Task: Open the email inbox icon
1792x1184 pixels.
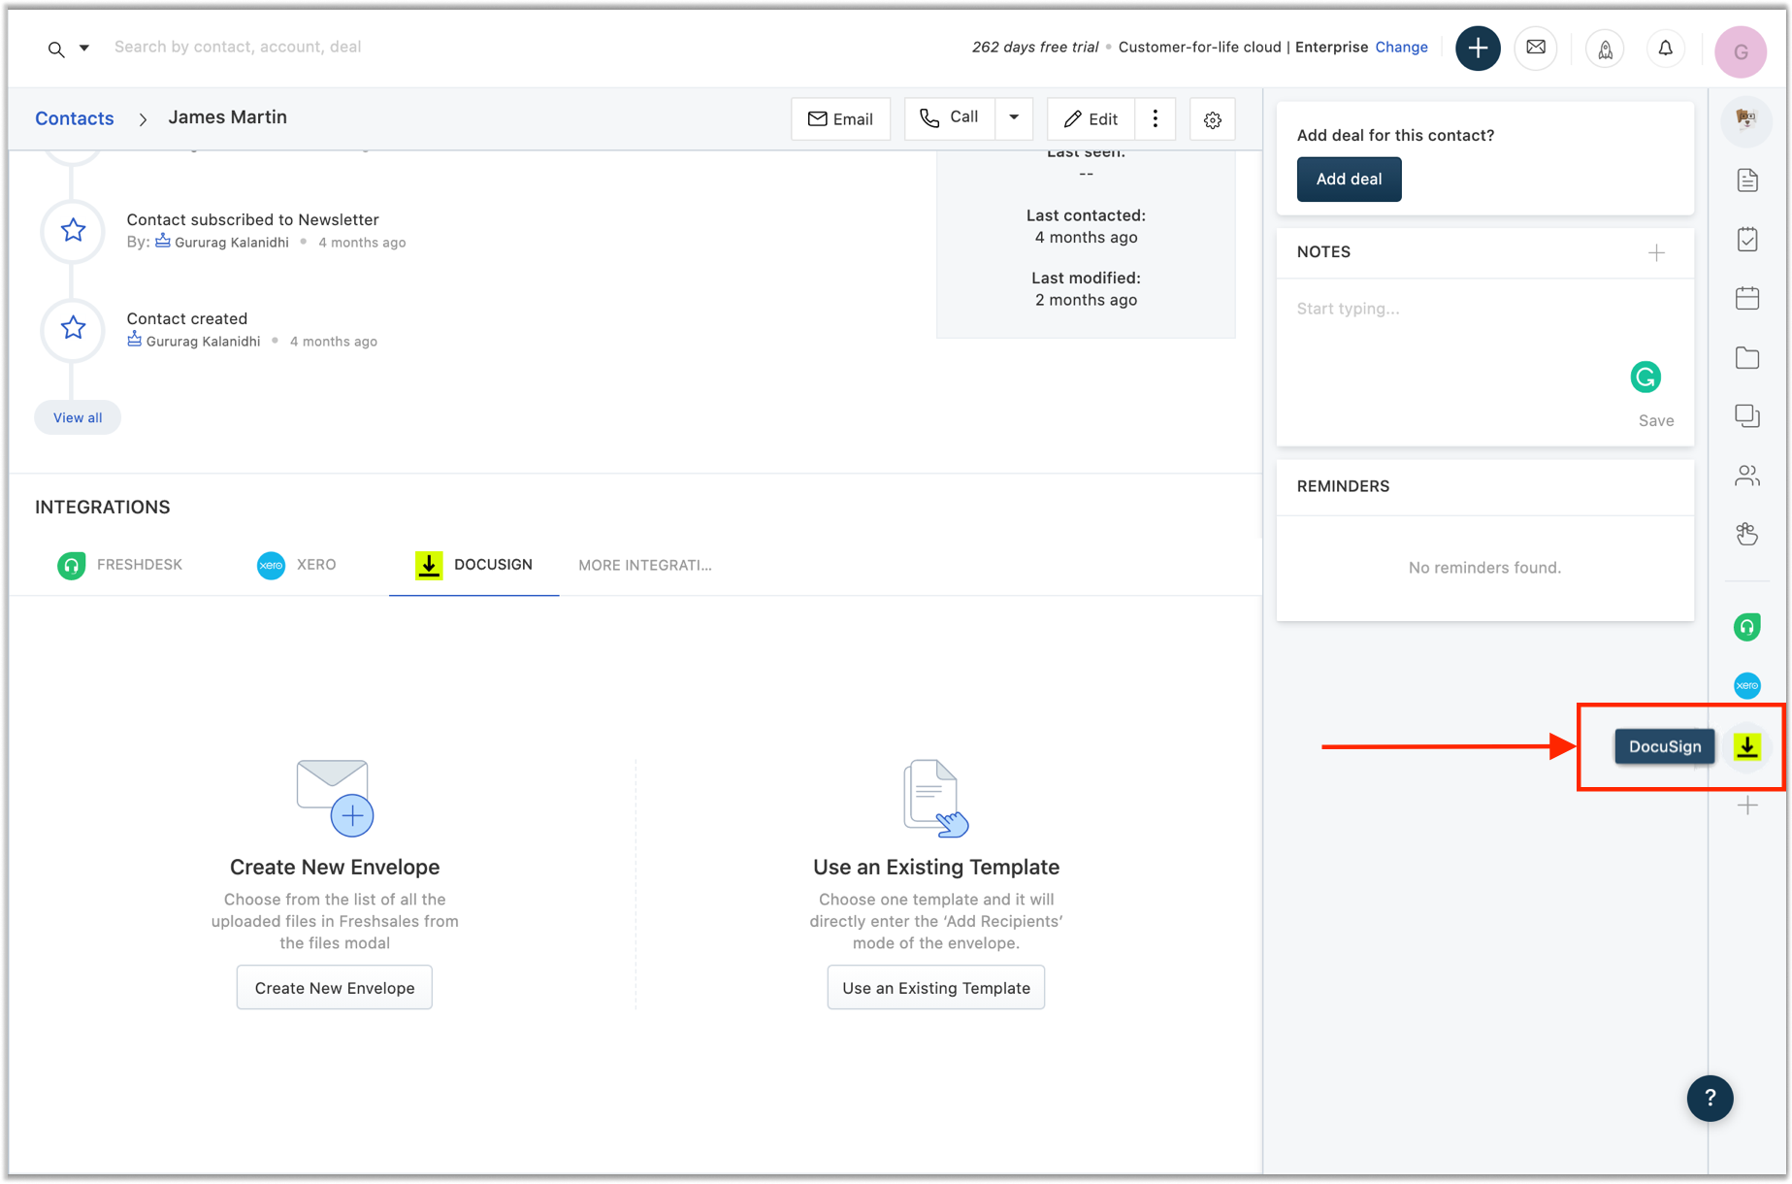Action: tap(1536, 48)
